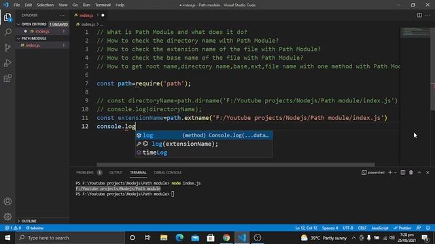Add a new terminal with plus icon

pos(390,172)
